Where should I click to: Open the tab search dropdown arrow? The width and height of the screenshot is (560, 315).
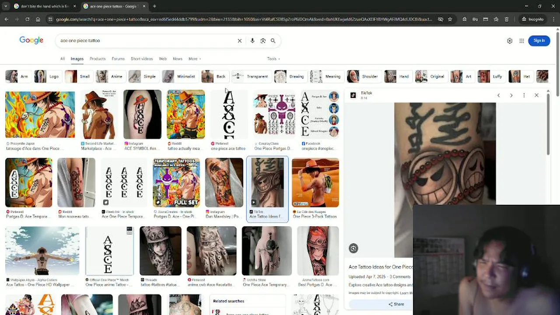(6, 6)
